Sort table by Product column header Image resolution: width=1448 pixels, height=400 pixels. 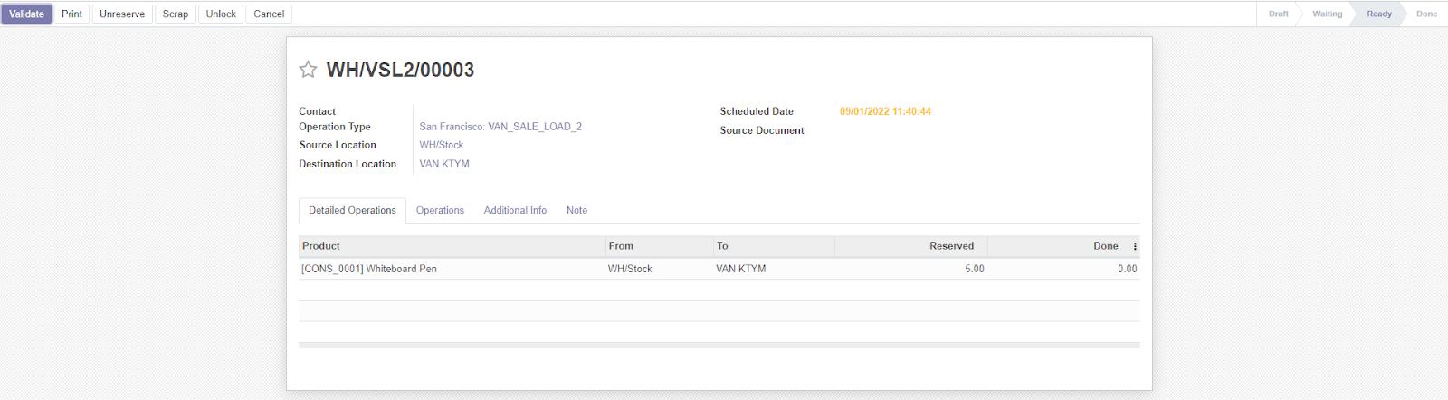click(x=321, y=246)
